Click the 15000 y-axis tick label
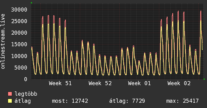207x108 pixels. click(20, 44)
